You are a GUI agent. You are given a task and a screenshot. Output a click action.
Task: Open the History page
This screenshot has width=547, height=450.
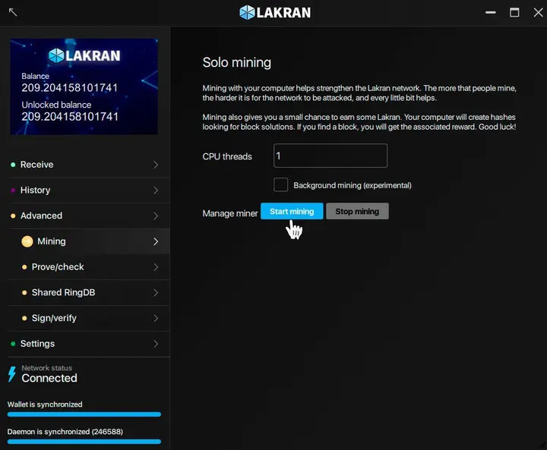click(89, 190)
